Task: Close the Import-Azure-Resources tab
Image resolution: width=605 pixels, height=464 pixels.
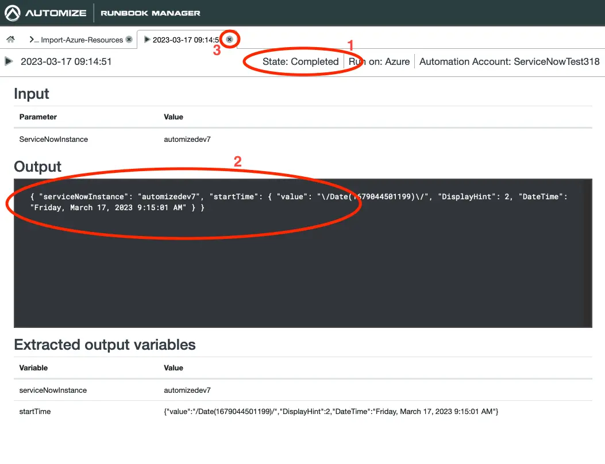Action: coord(129,40)
